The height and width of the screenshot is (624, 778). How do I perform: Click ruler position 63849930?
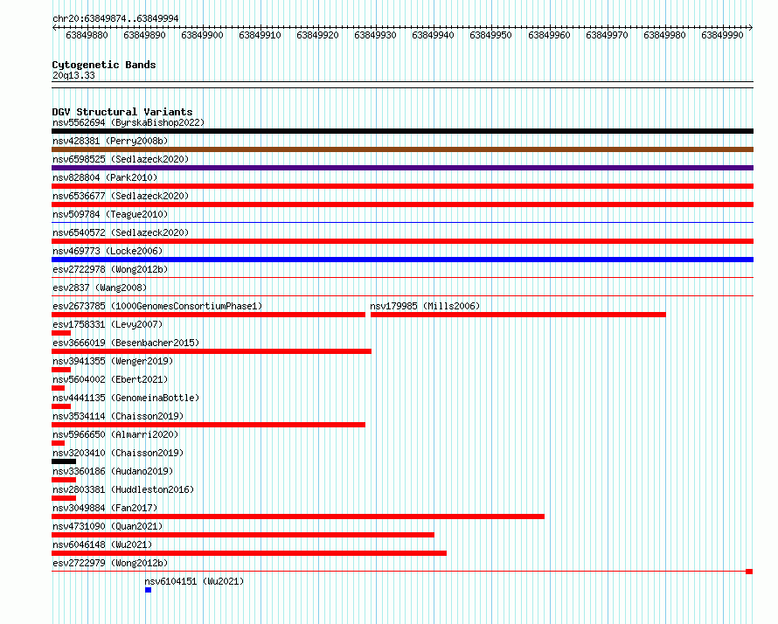[x=375, y=35]
